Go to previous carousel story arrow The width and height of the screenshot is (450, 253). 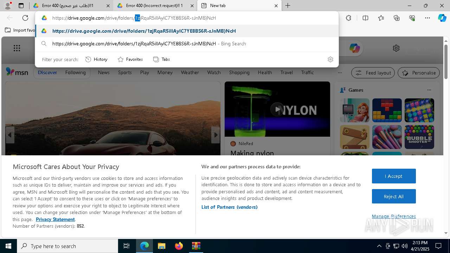click(10, 135)
